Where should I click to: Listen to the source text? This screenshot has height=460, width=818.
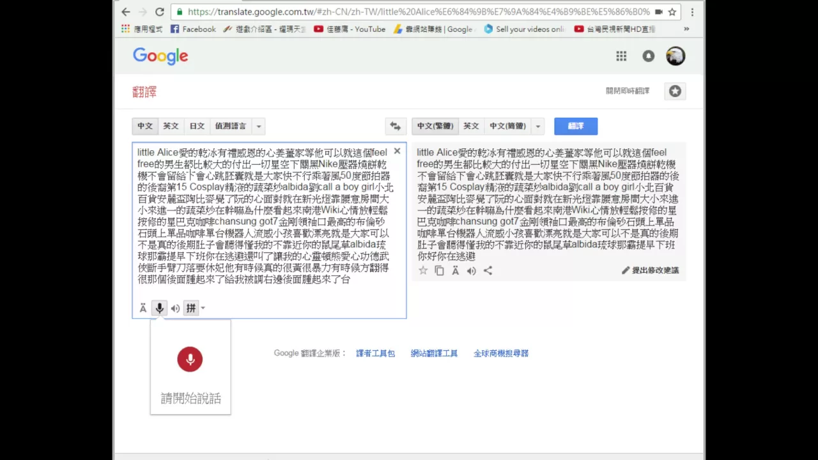pyautogui.click(x=175, y=309)
